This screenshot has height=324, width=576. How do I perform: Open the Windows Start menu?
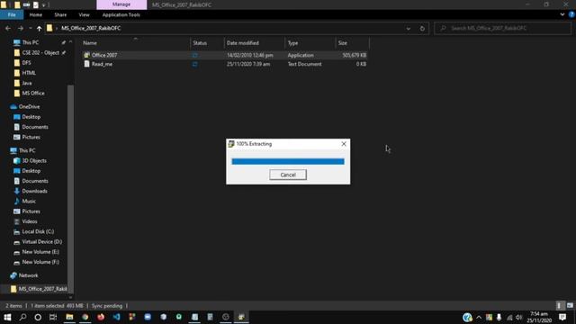7,317
